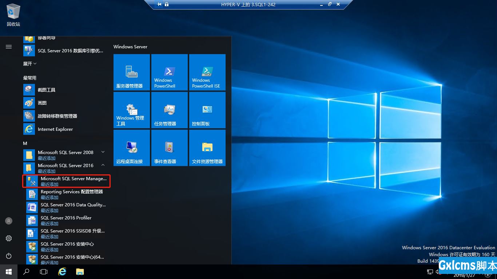The height and width of the screenshot is (279, 497).
Task: Open the 控制面板 tile
Action: click(207, 110)
